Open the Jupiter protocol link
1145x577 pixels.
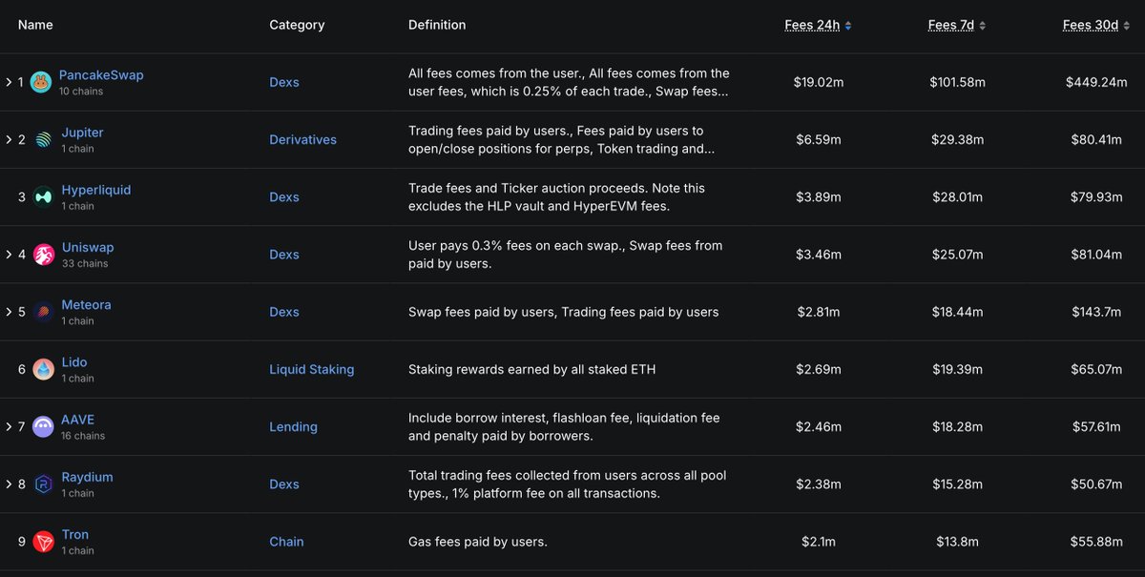click(83, 133)
